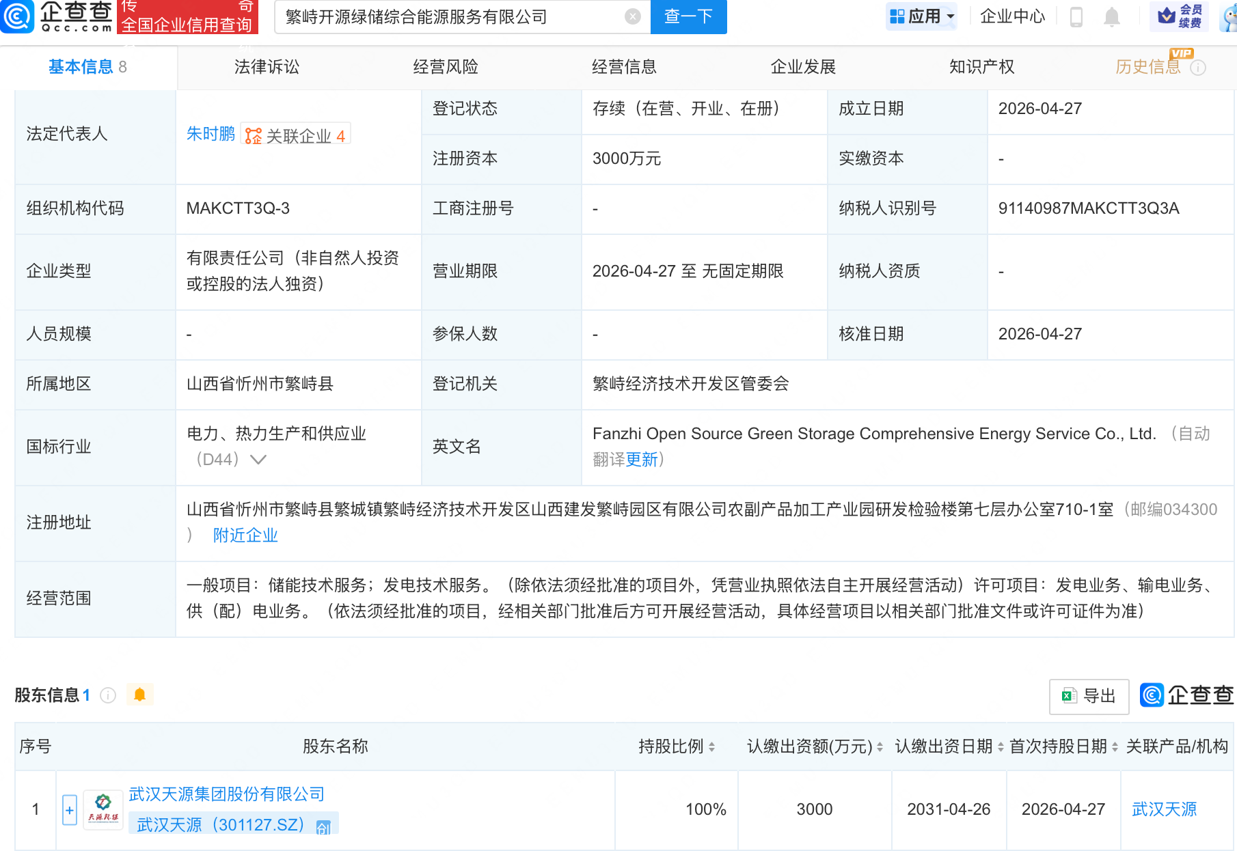Image resolution: width=1237 pixels, height=851 pixels.
Task: Select subscription date 2031-04-26
Action: click(949, 809)
